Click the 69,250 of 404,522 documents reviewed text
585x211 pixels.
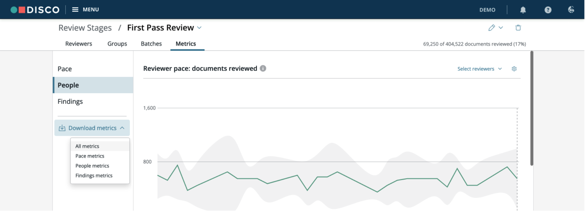[474, 44]
